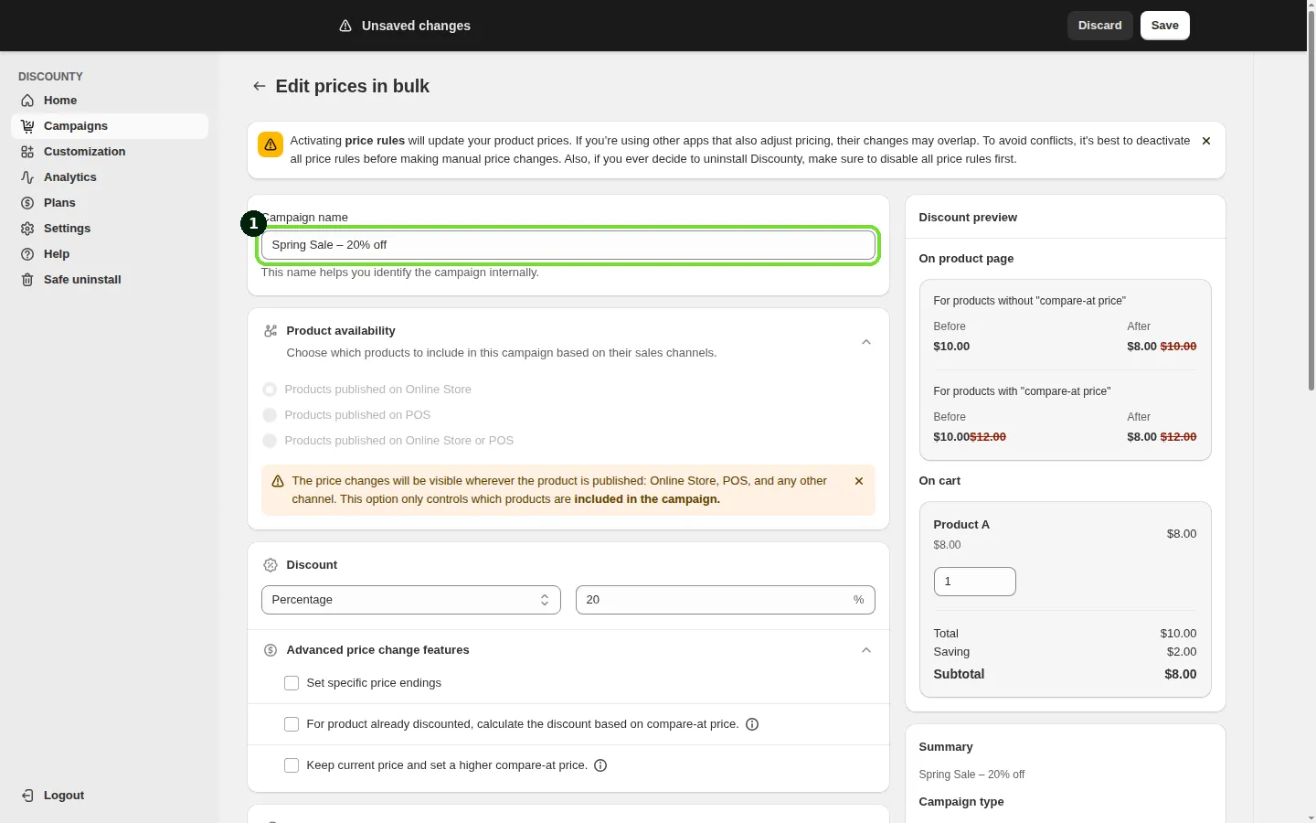The width and height of the screenshot is (1316, 823).
Task: Save the unsaved changes
Action: click(1165, 26)
